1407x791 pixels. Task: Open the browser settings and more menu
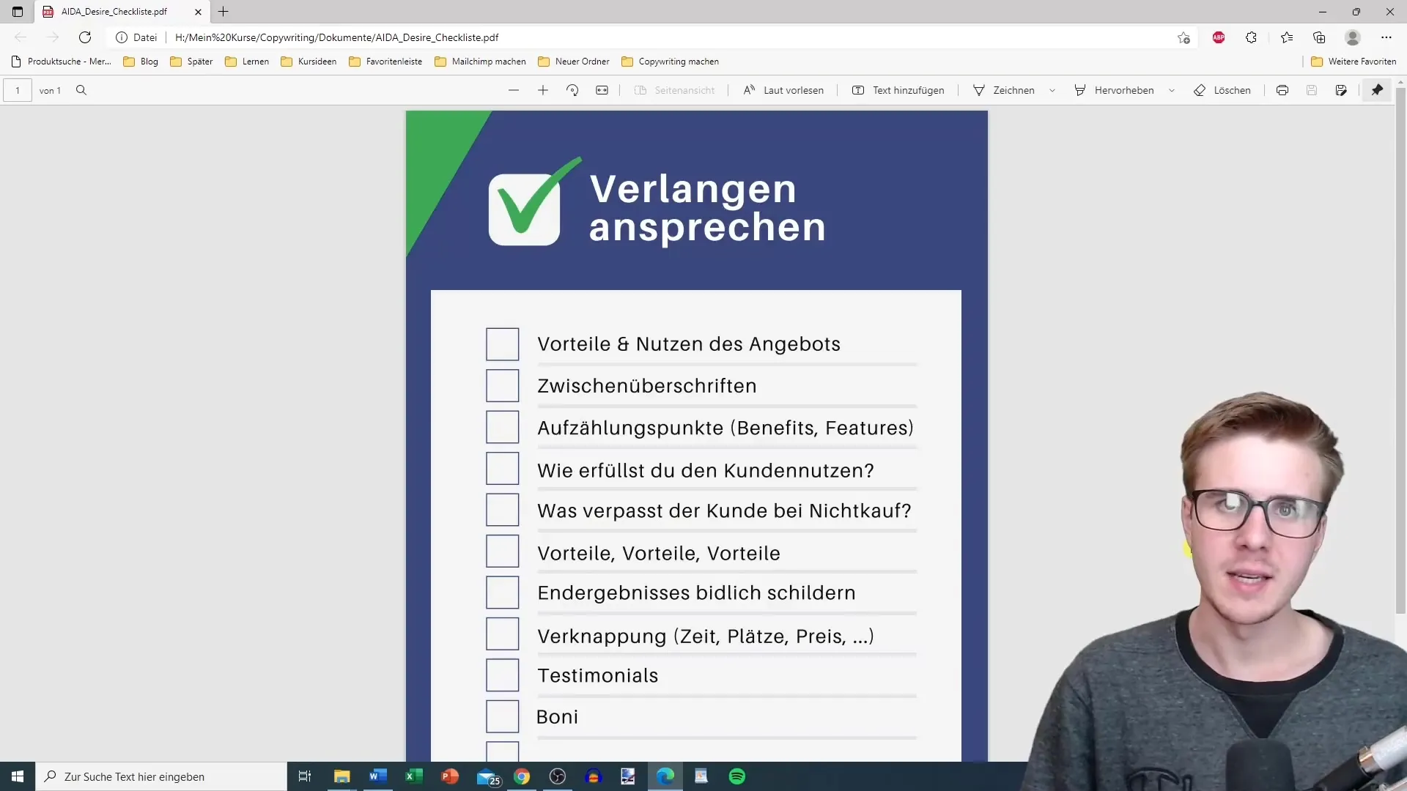[x=1386, y=37]
